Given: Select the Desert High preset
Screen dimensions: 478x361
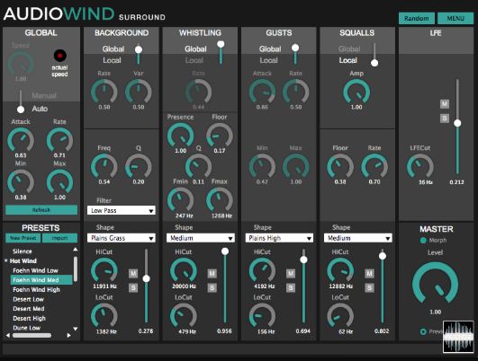Looking at the screenshot, I should tap(30, 319).
